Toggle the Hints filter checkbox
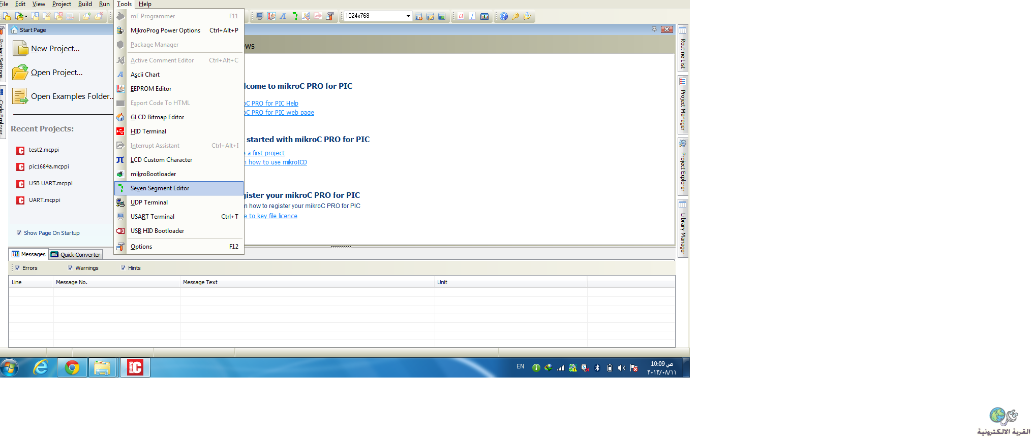The width and height of the screenshot is (1033, 443). coord(123,268)
